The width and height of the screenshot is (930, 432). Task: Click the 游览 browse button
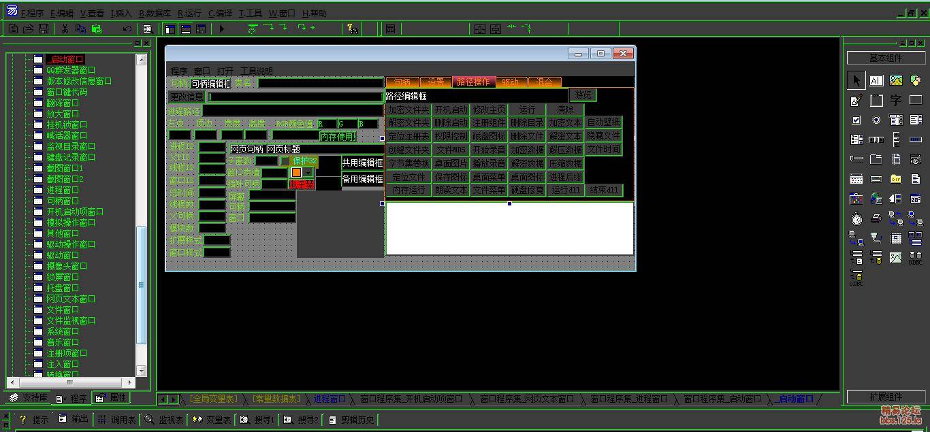click(x=583, y=95)
